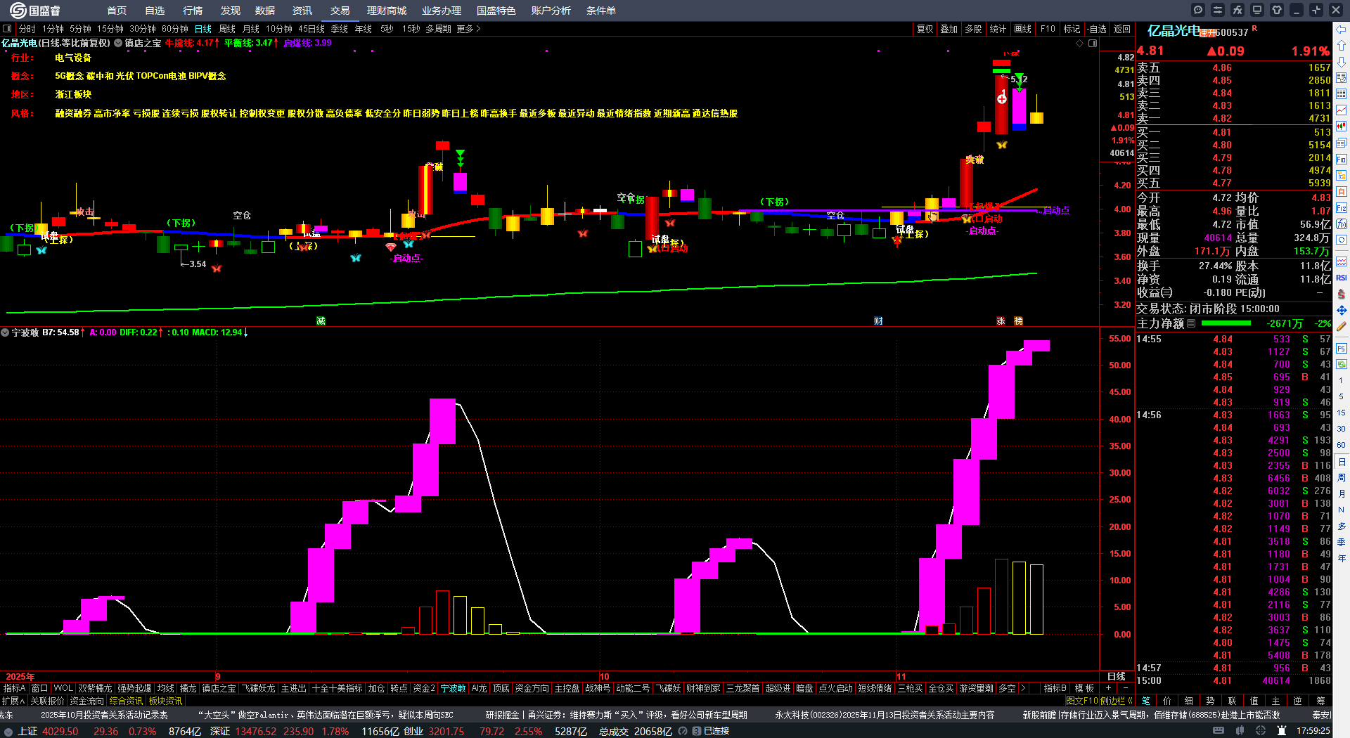Click the orange tree structure icon in sidebar

pyautogui.click(x=1342, y=176)
